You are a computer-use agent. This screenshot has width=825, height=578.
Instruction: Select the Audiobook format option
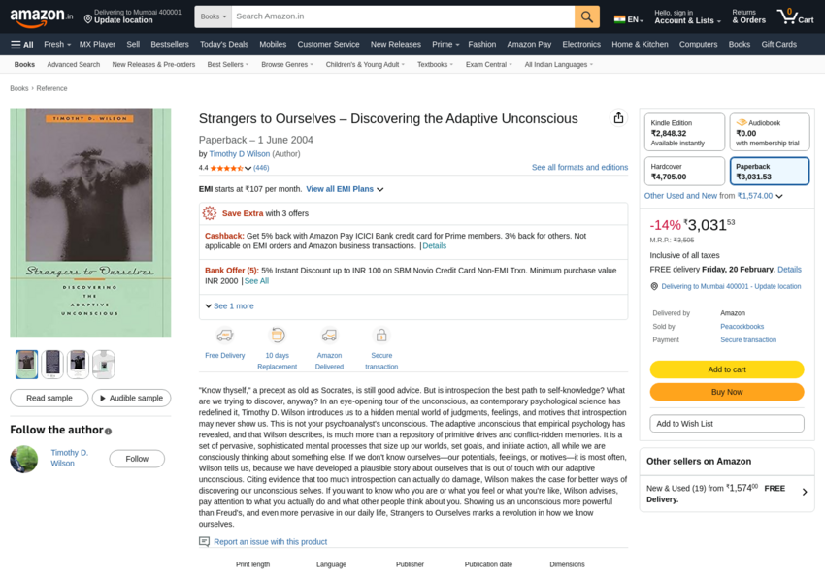tap(770, 132)
